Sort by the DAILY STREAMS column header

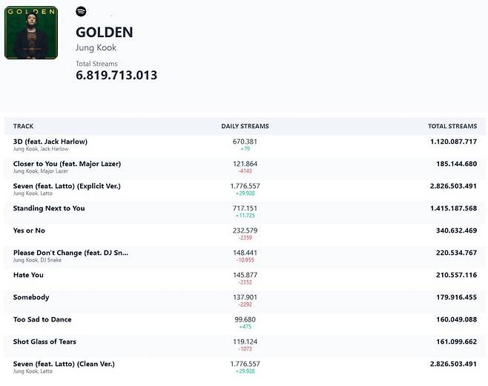(x=245, y=126)
